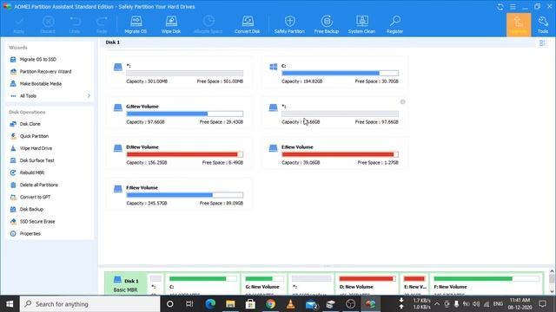The image size is (556, 312).
Task: Click F:New Volume usage bar
Action: point(185,195)
